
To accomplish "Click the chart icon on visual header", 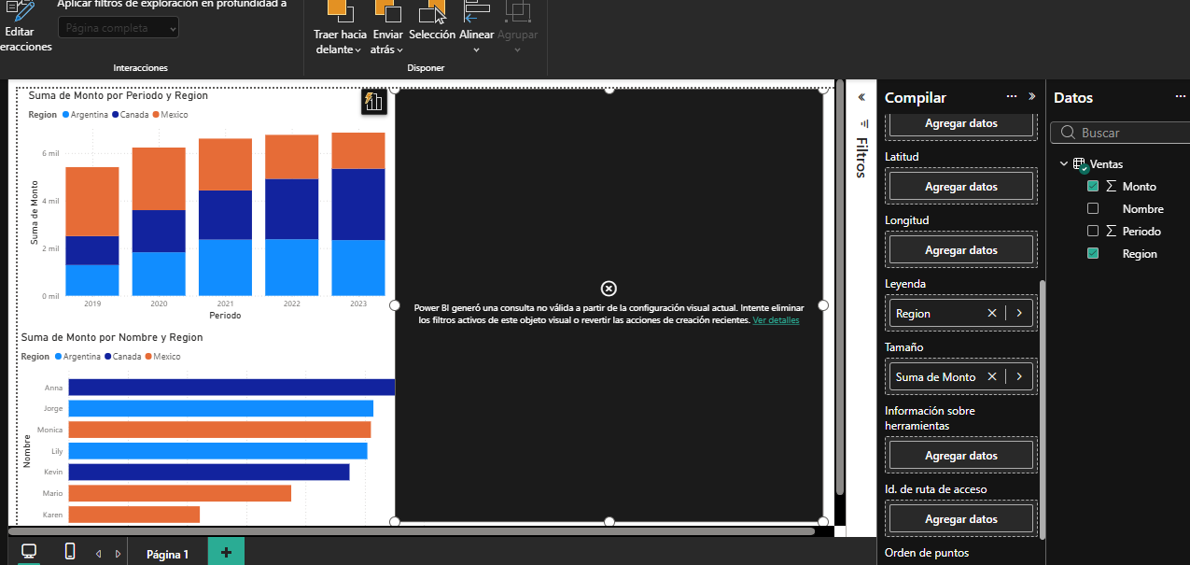I will 374,102.
